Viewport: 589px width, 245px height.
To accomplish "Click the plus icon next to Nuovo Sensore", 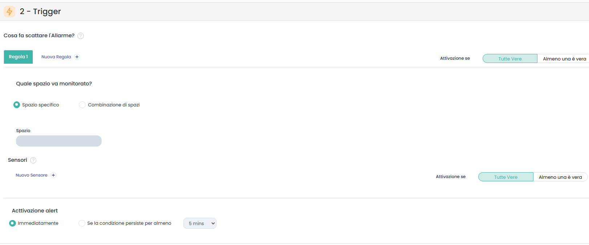I will 53,175.
